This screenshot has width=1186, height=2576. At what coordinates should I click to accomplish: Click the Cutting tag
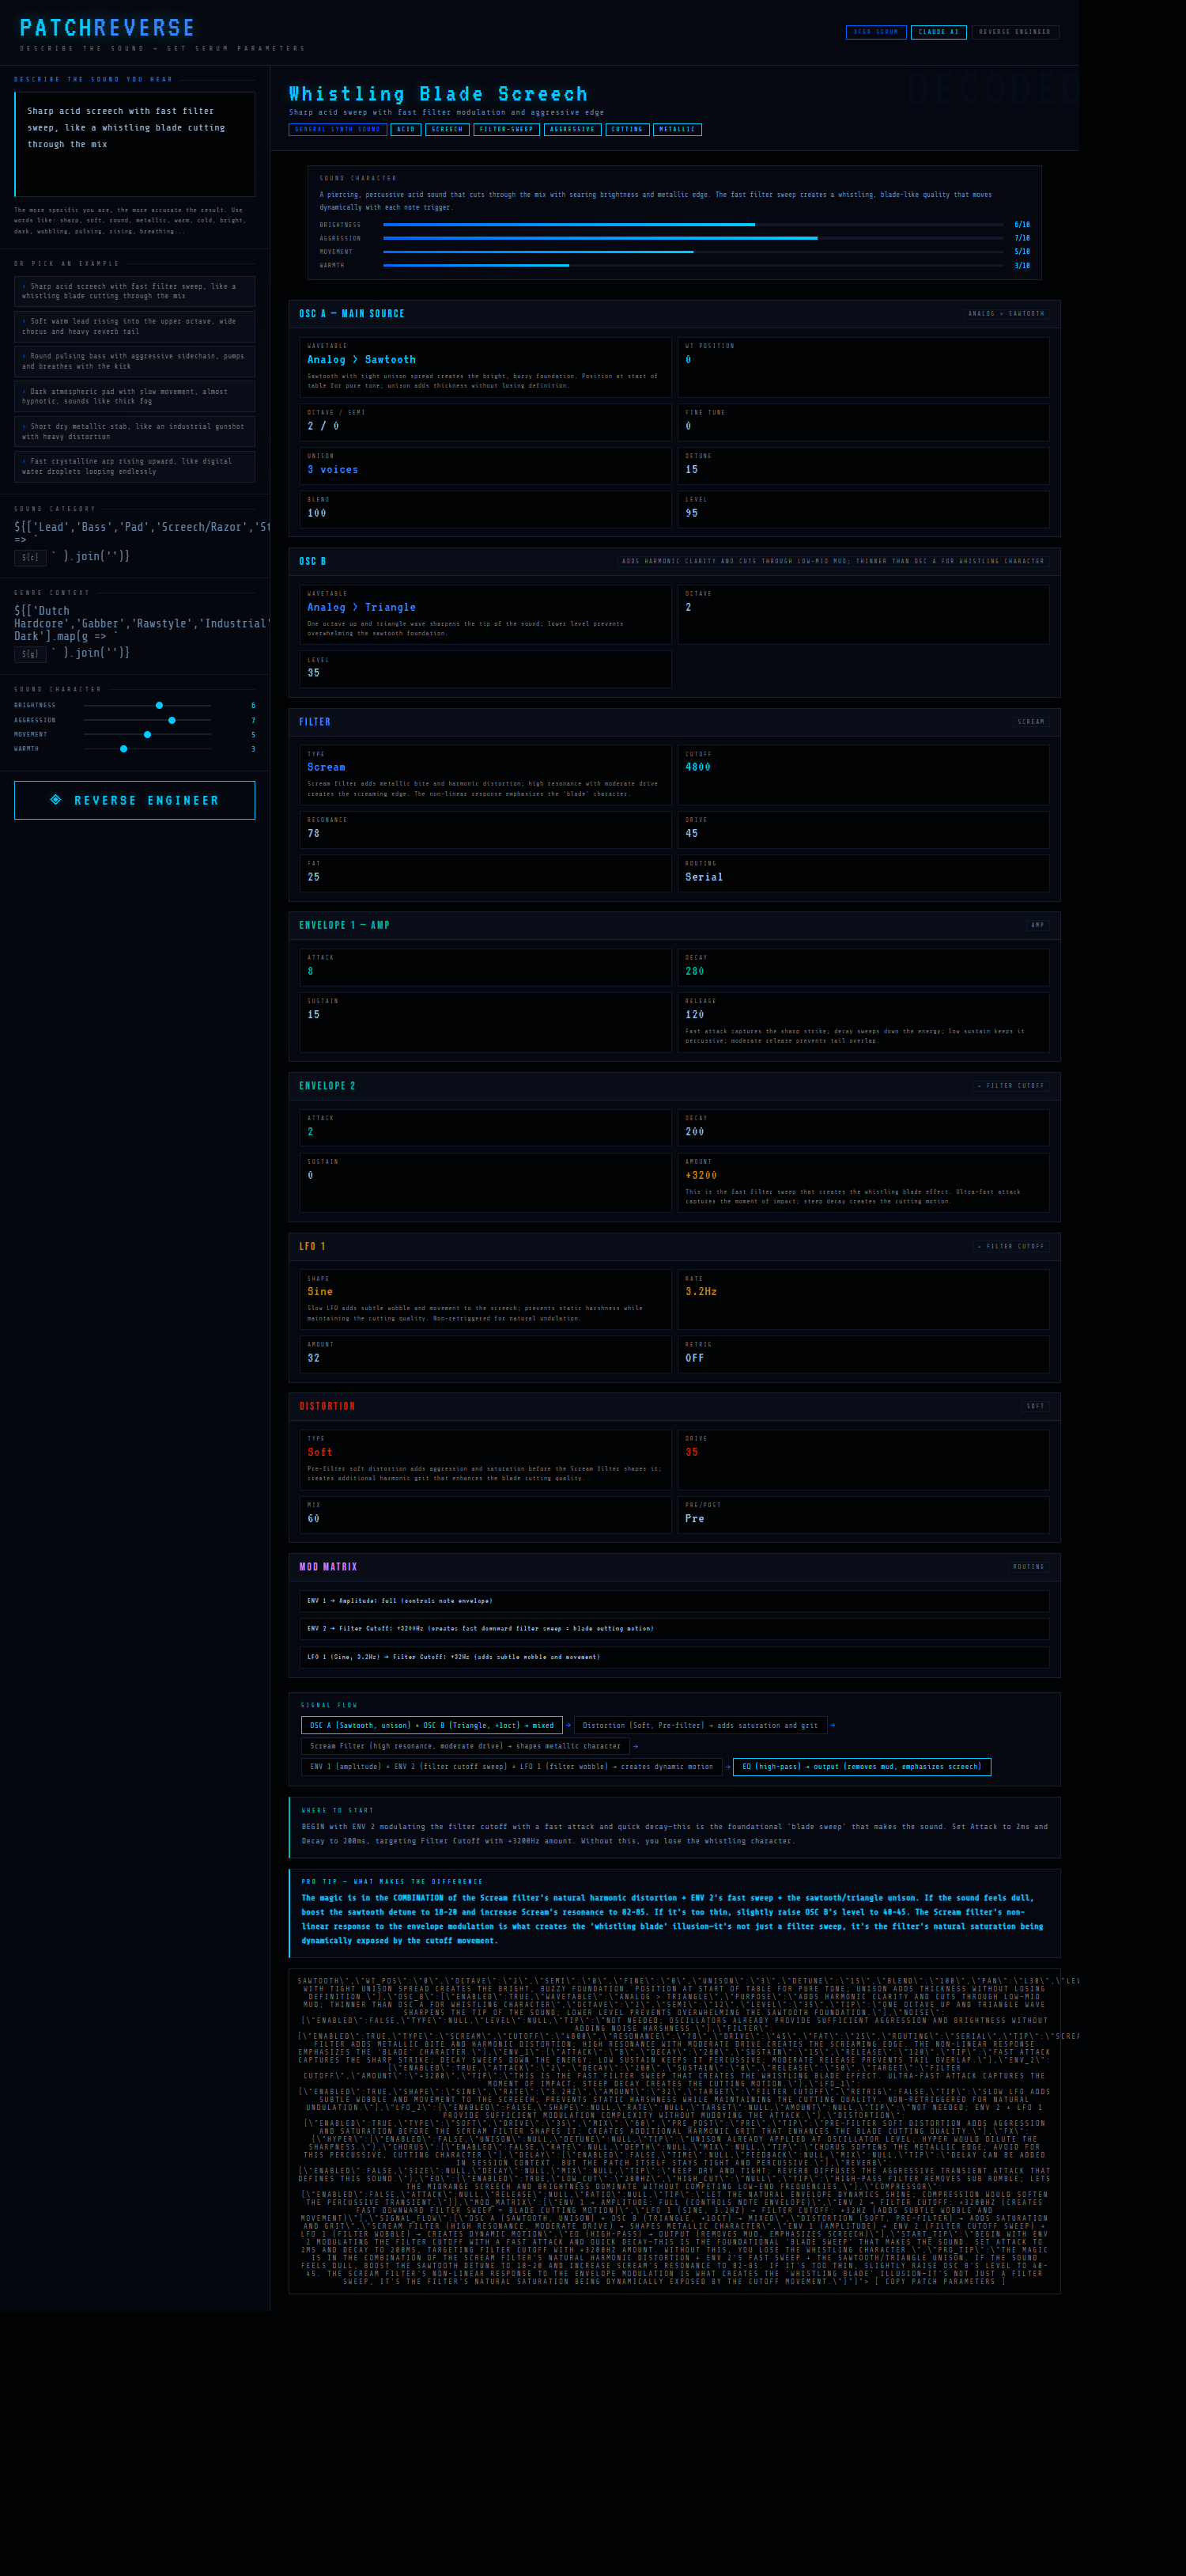click(x=628, y=129)
